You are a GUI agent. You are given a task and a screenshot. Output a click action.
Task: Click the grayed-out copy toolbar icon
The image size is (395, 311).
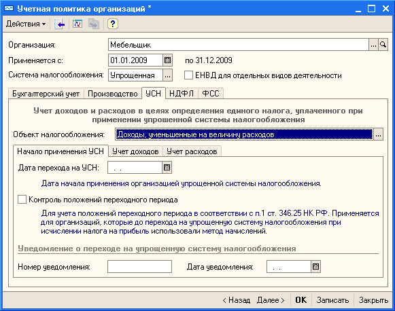coord(94,24)
